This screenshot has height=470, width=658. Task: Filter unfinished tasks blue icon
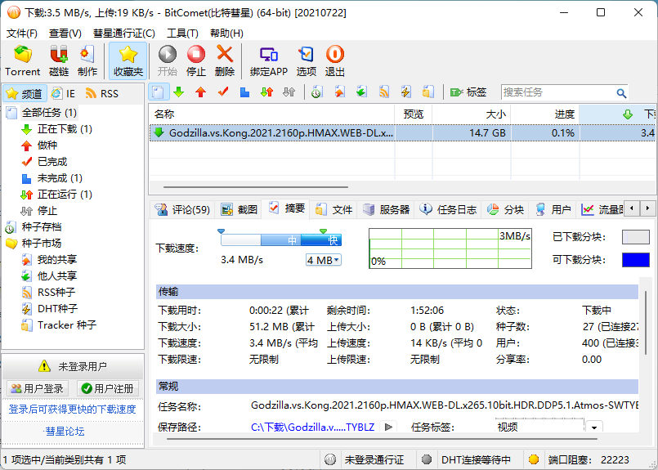click(244, 92)
